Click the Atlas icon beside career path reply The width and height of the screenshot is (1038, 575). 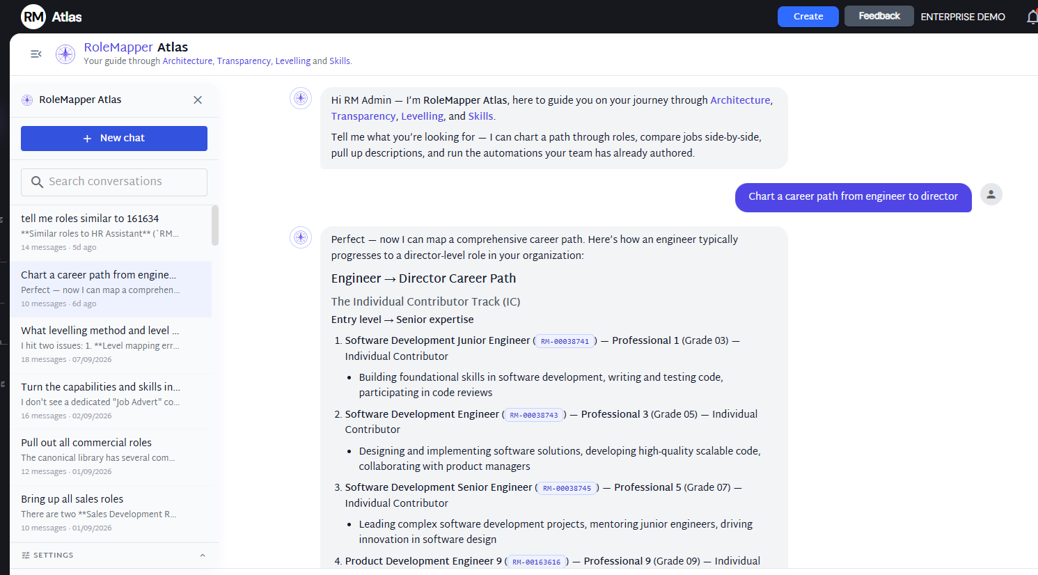(x=301, y=237)
